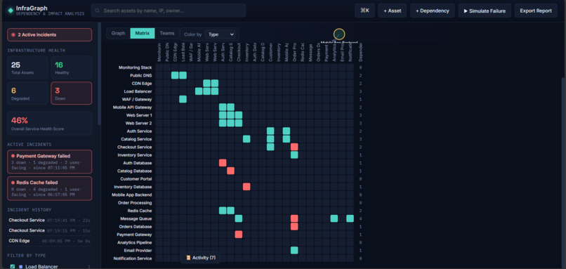Open the ⌘K command palette button
Image resolution: width=566 pixels, height=269 pixels.
pyautogui.click(x=364, y=11)
